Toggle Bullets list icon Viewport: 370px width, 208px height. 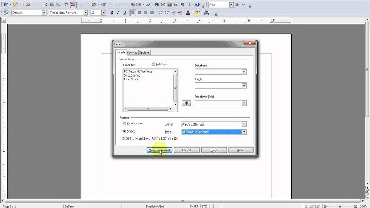coord(167,12)
